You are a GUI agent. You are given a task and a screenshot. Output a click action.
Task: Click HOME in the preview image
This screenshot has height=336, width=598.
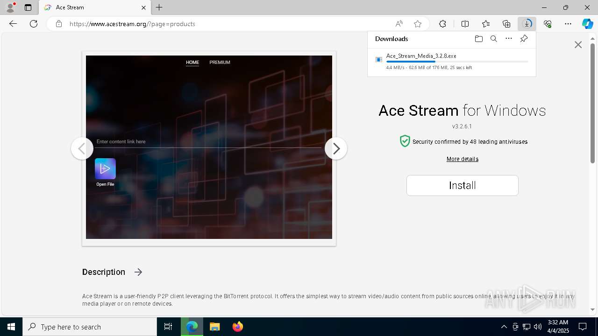coord(192,63)
